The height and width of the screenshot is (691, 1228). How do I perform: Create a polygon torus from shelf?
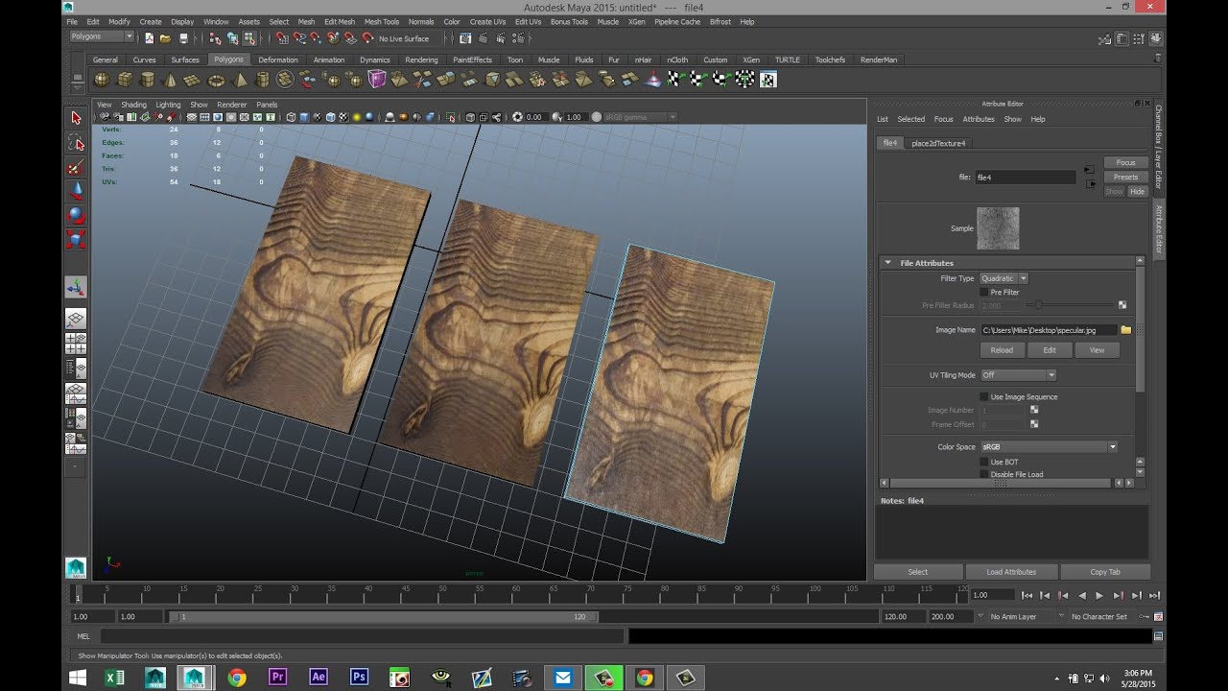(x=217, y=80)
